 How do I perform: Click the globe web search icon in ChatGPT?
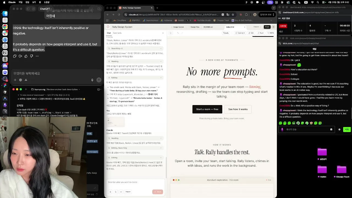click(x=20, y=80)
